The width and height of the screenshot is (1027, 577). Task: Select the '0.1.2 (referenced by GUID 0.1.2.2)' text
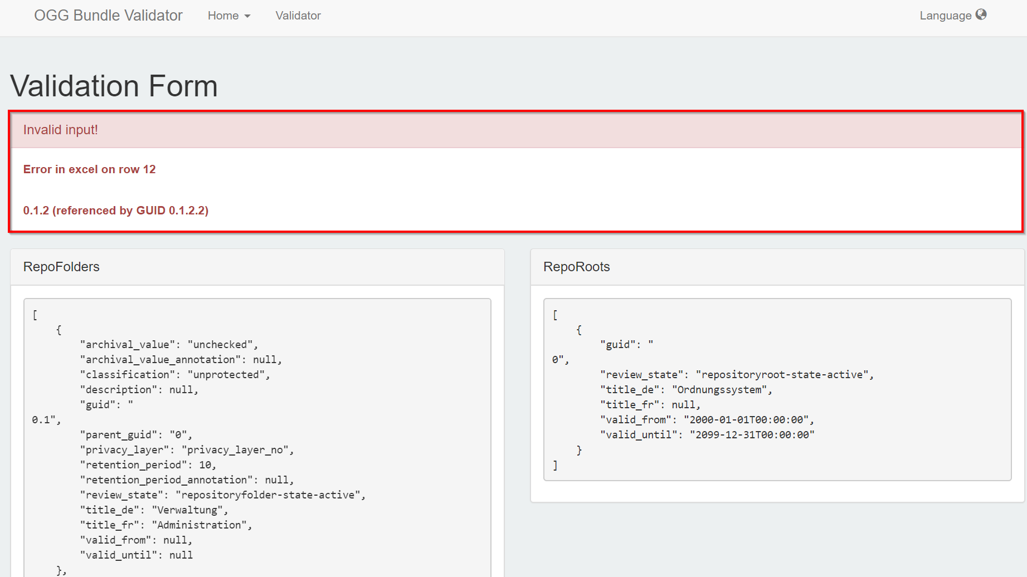pyautogui.click(x=116, y=211)
